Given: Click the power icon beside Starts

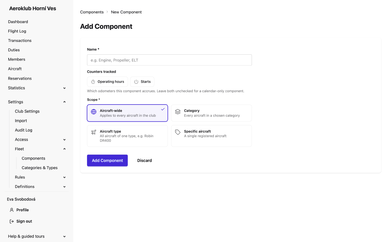Looking at the screenshot, I should 136,82.
